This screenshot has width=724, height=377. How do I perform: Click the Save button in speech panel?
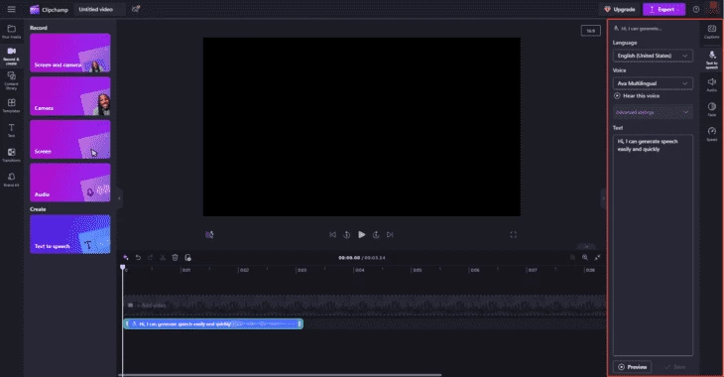pyautogui.click(x=674, y=367)
